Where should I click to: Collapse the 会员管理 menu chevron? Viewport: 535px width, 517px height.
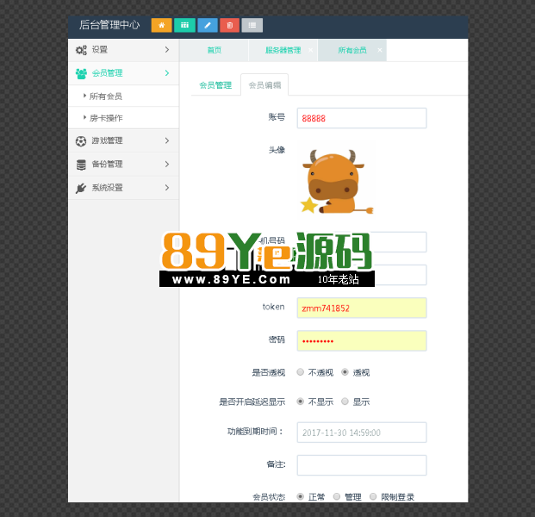(x=167, y=73)
